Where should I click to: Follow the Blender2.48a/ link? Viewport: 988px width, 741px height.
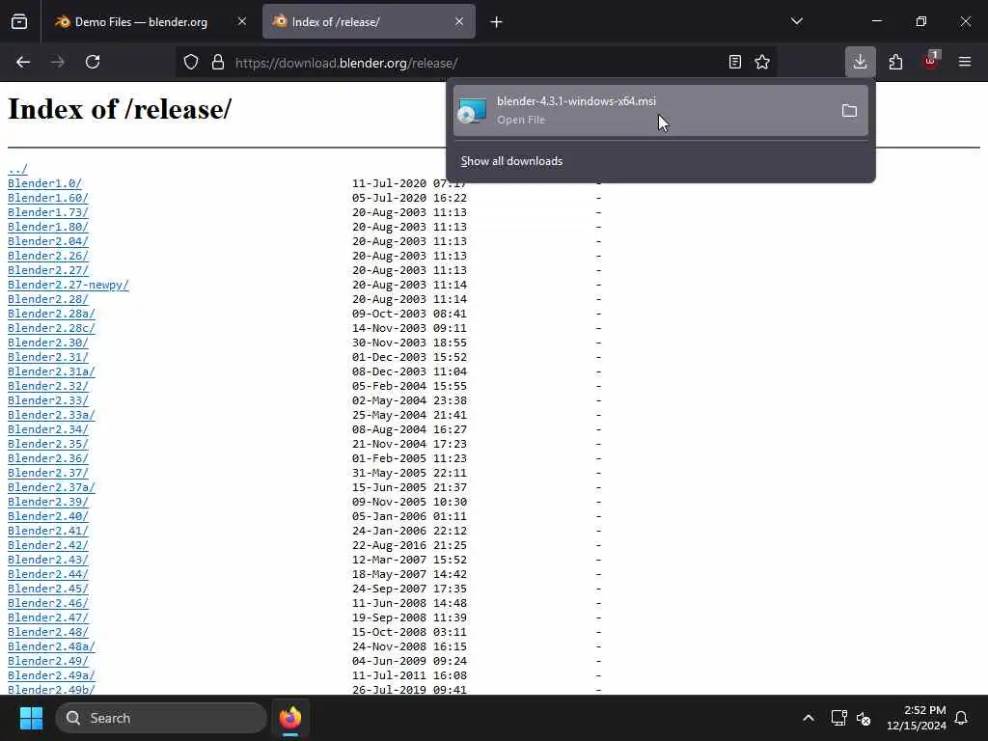(51, 647)
